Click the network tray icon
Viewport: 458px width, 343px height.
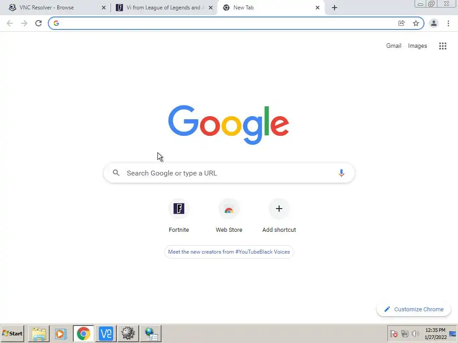(x=404, y=333)
